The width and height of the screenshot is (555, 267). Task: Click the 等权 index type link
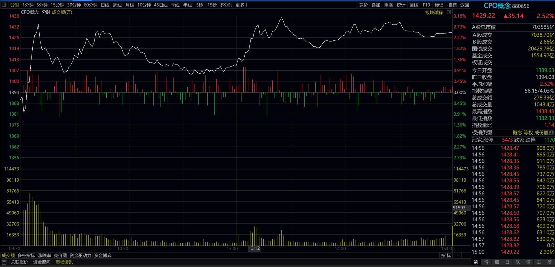528,133
